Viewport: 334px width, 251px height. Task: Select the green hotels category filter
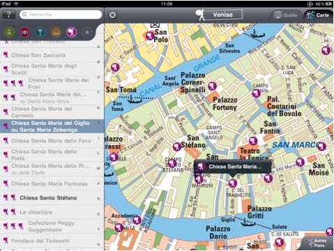[x=9, y=32]
